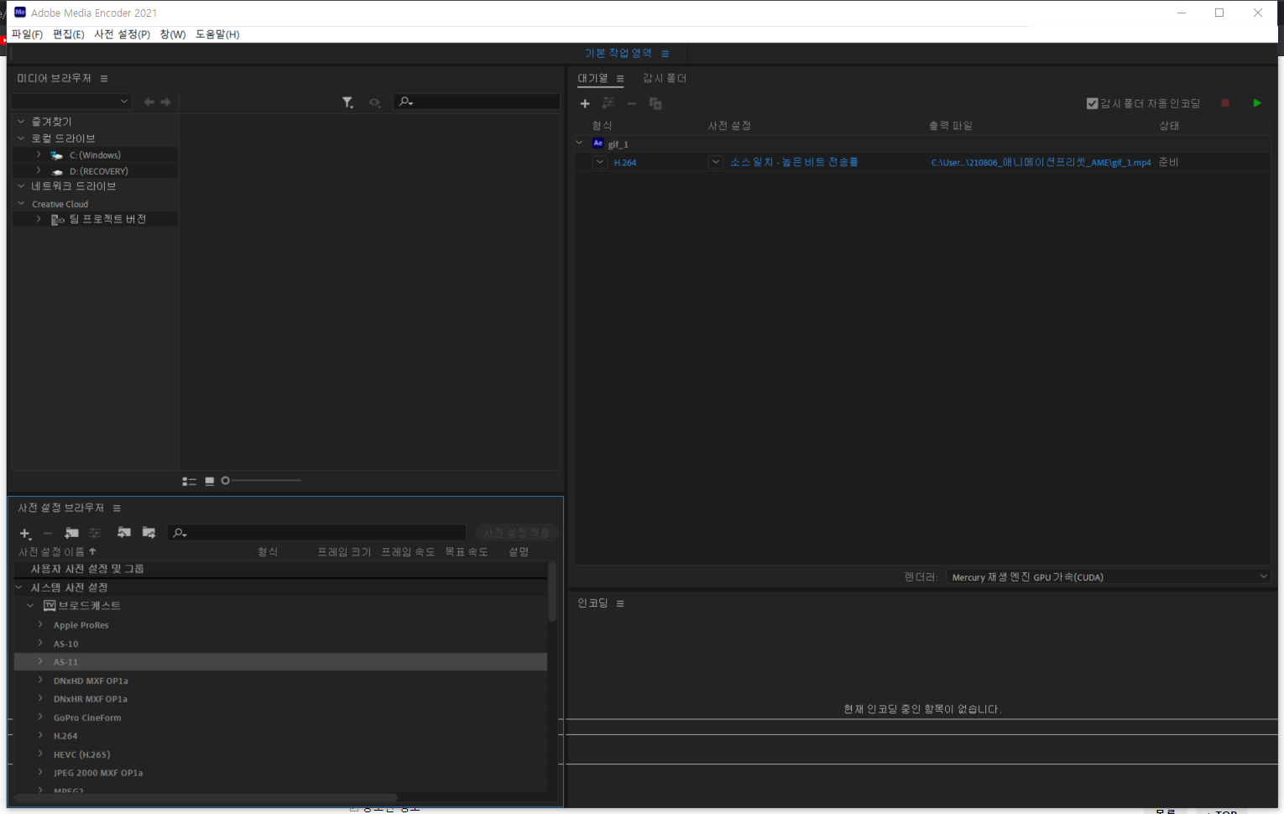Click the media browser eye view icon
Image resolution: width=1284 pixels, height=814 pixels.
[374, 102]
